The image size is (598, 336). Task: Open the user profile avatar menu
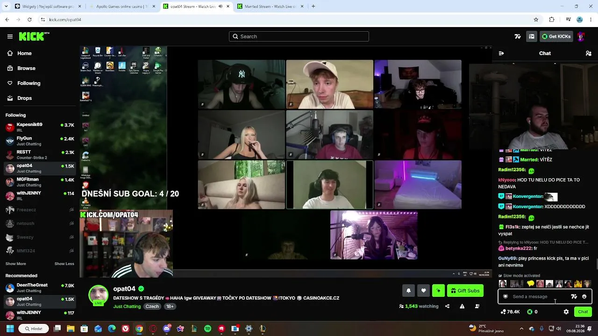[581, 36]
